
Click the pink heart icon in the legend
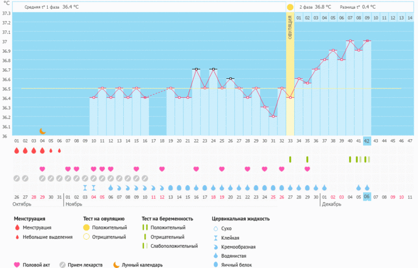click(17, 265)
